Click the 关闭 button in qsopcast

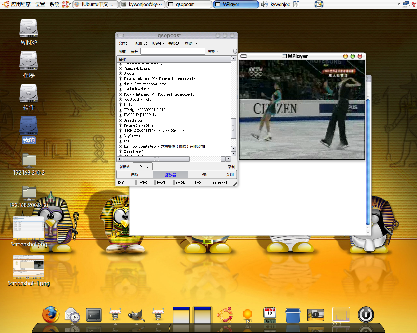[230, 175]
